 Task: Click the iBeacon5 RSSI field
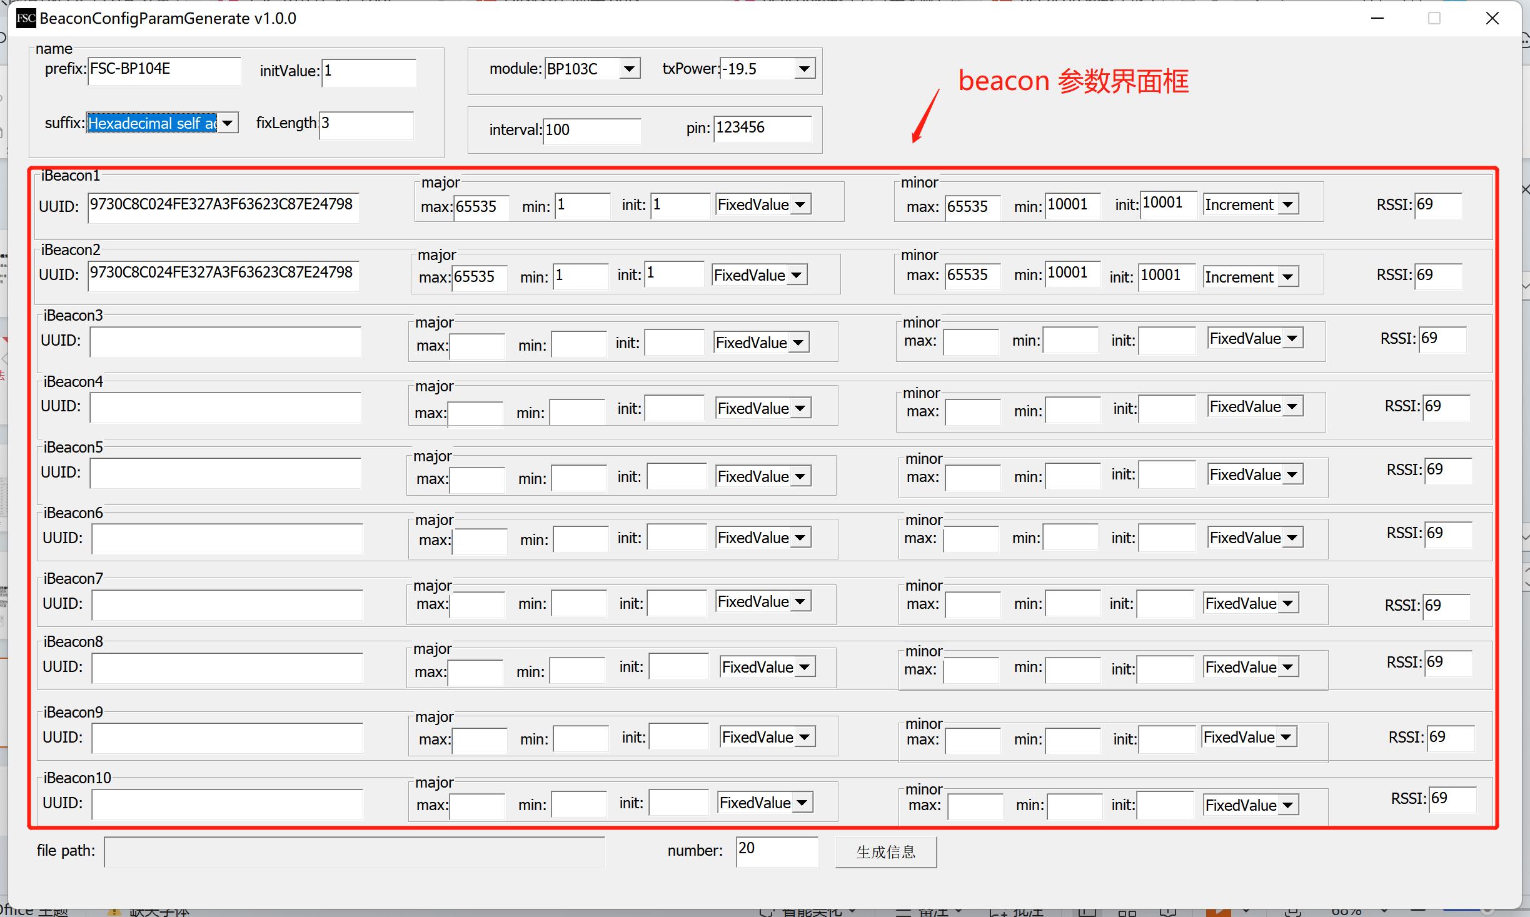pos(1447,470)
